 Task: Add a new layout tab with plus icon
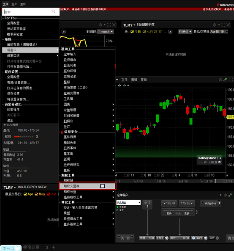[54, 247]
